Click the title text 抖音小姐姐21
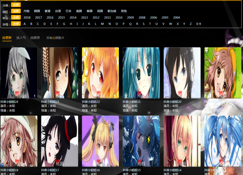The image size is (243, 175). tap(131, 102)
